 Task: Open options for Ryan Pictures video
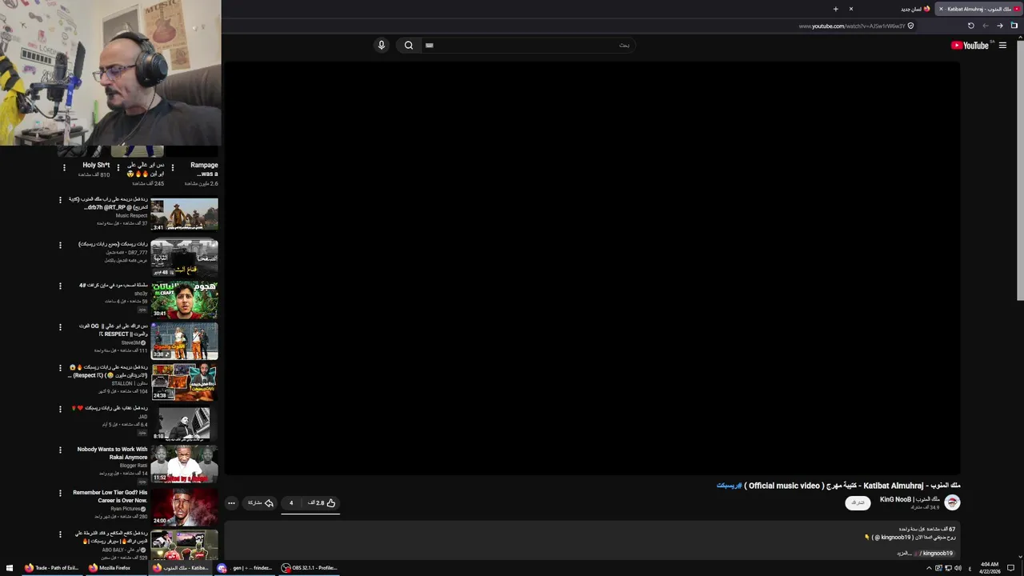pyautogui.click(x=60, y=493)
